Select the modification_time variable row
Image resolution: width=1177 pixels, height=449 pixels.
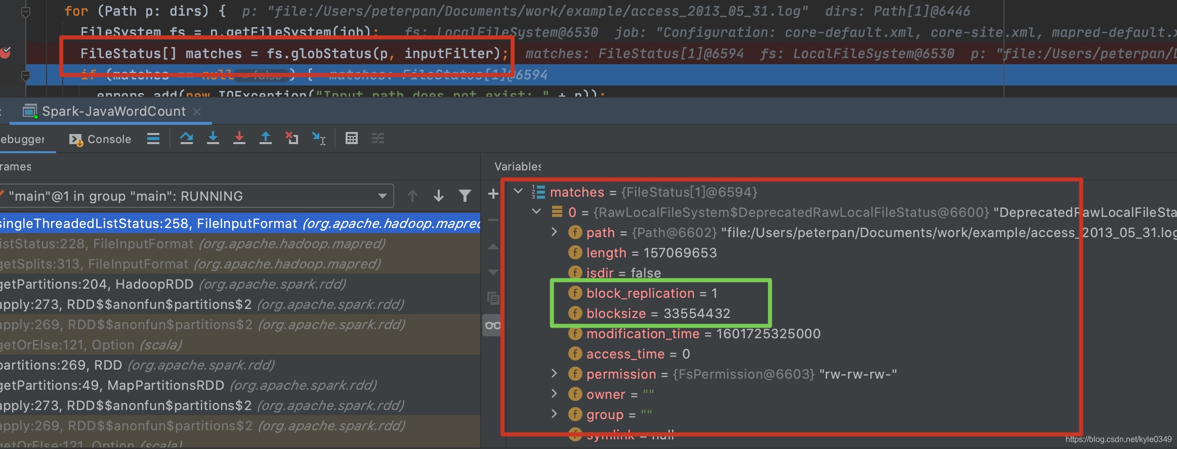pos(694,333)
